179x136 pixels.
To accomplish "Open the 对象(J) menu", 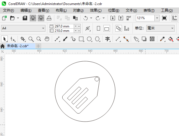I will 78,11.
